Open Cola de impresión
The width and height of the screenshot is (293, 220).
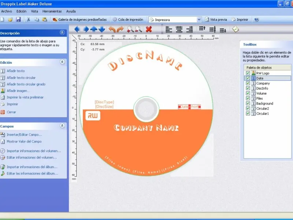point(128,20)
